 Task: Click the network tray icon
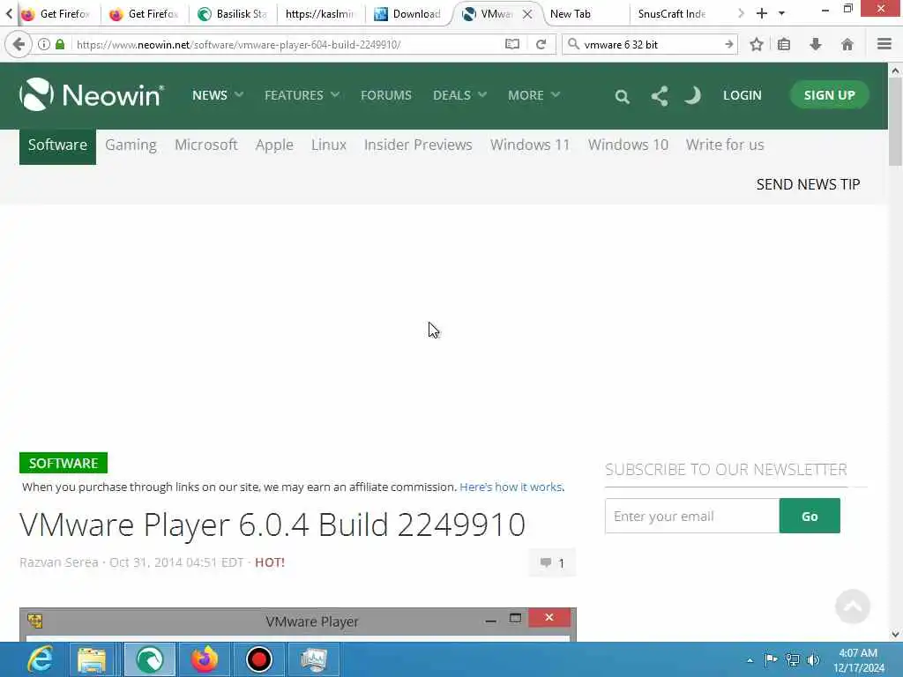point(793,659)
